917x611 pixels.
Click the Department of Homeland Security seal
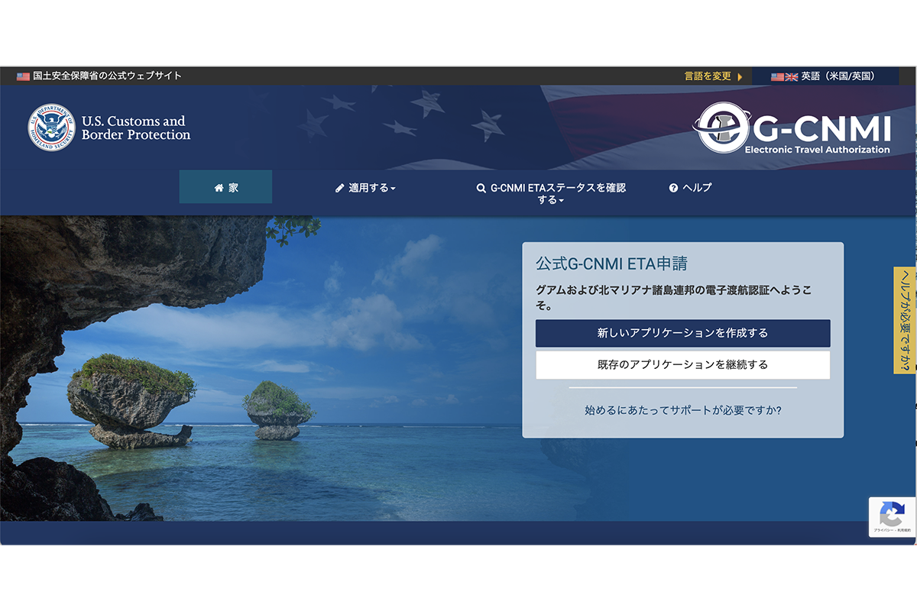click(x=52, y=128)
